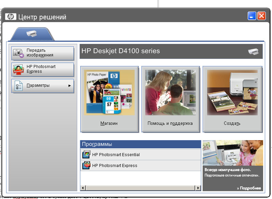Open Помощь и поддержка tile
272x199 pixels.
click(170, 99)
